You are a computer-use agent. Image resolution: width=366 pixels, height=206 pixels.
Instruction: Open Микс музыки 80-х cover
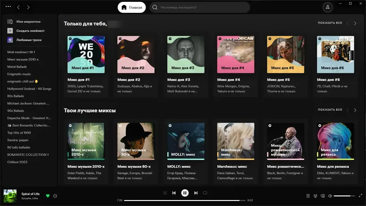tap(136, 141)
